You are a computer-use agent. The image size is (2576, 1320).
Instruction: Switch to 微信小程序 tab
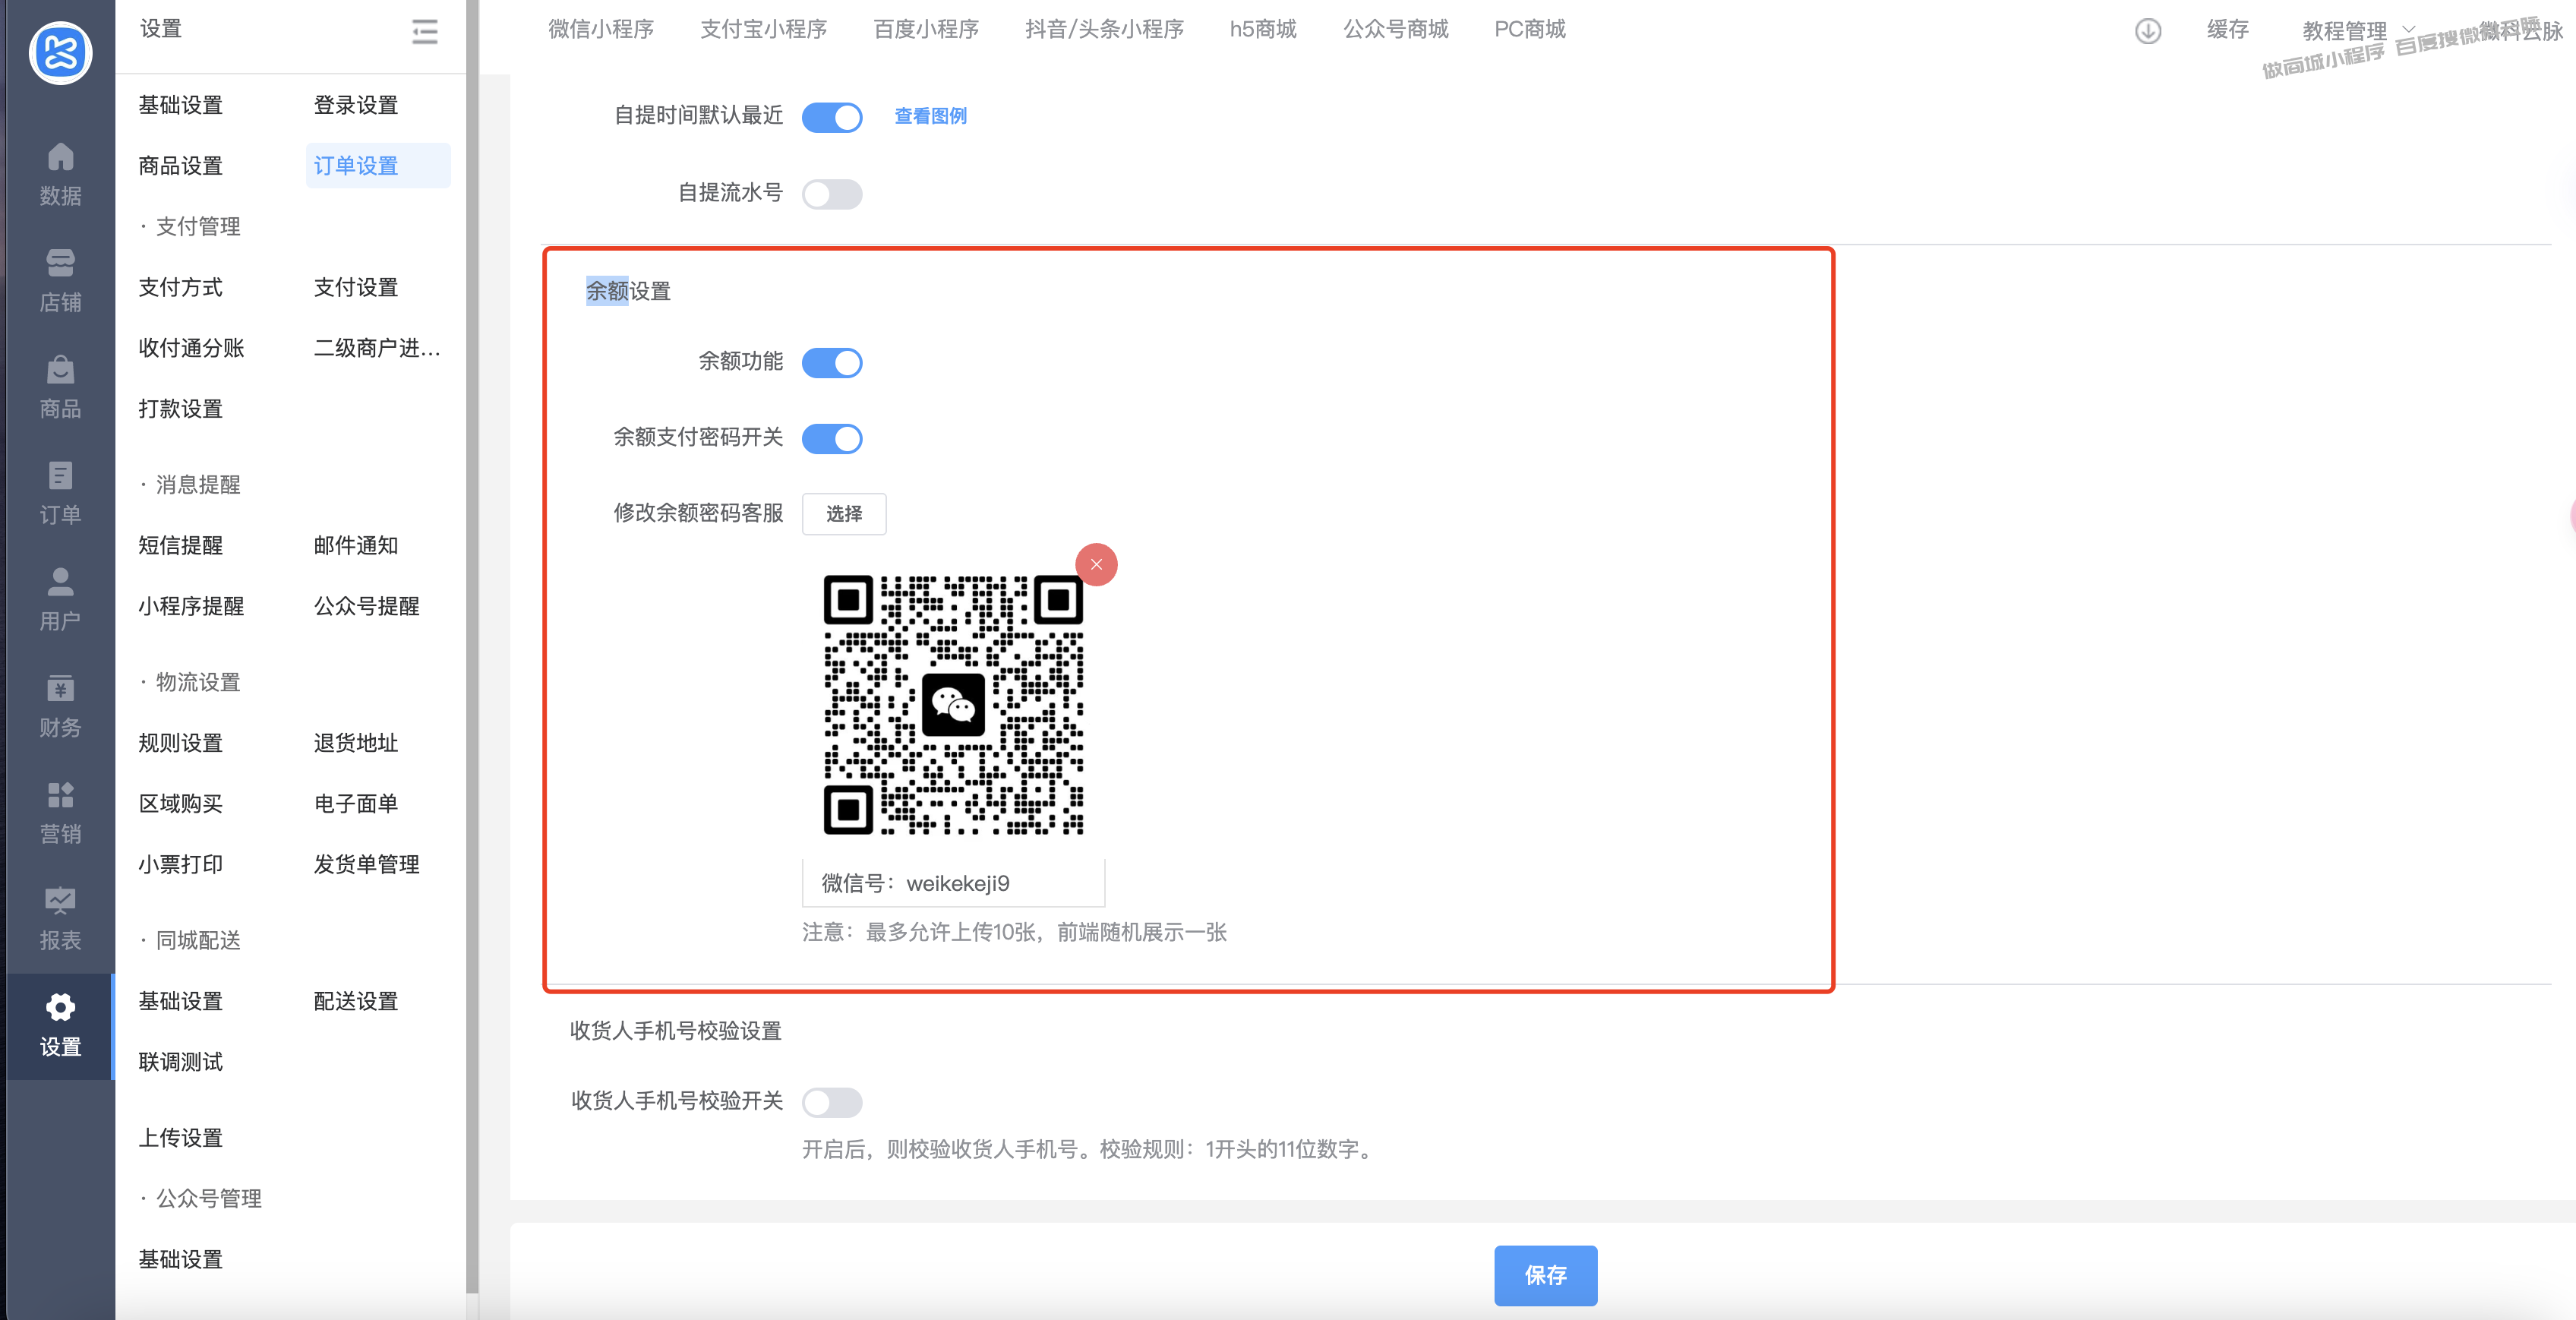(x=601, y=29)
